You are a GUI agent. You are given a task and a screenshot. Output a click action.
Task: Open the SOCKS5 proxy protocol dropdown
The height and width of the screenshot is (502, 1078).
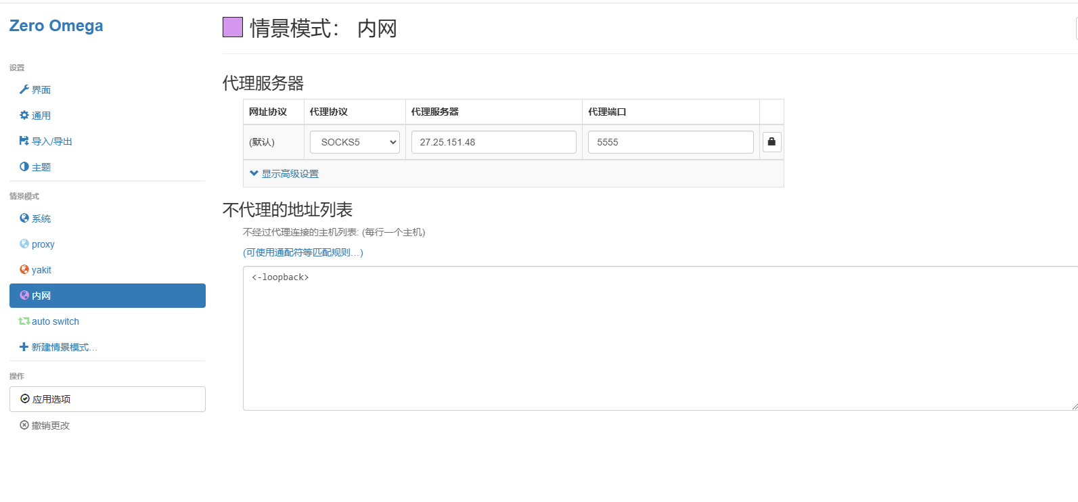355,142
